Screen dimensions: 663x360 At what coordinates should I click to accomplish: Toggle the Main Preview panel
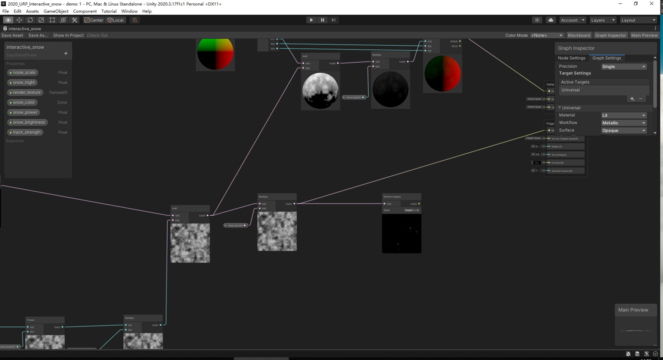click(644, 35)
